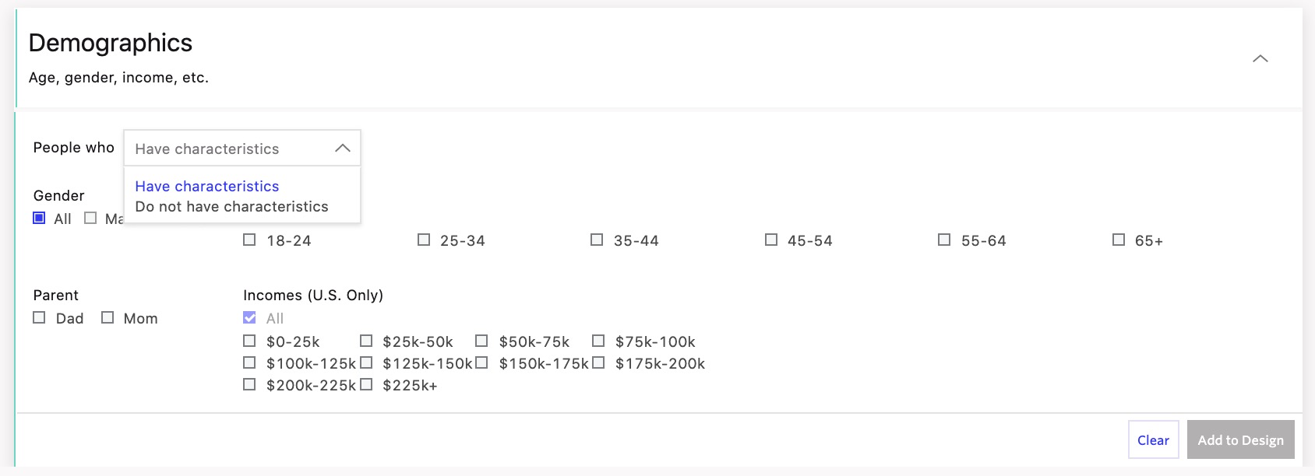1315x476 pixels.
Task: Check the 25-34 age box
Action: pos(424,240)
